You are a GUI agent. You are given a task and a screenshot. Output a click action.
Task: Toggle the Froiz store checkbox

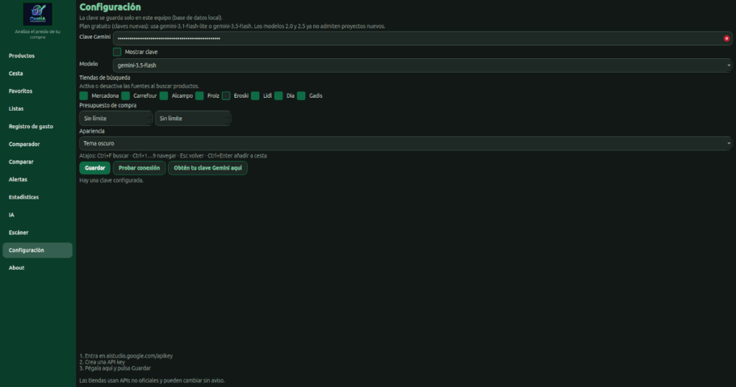tap(200, 96)
